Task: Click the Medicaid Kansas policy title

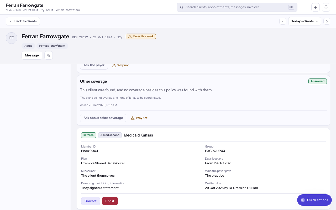Action: pos(138,135)
